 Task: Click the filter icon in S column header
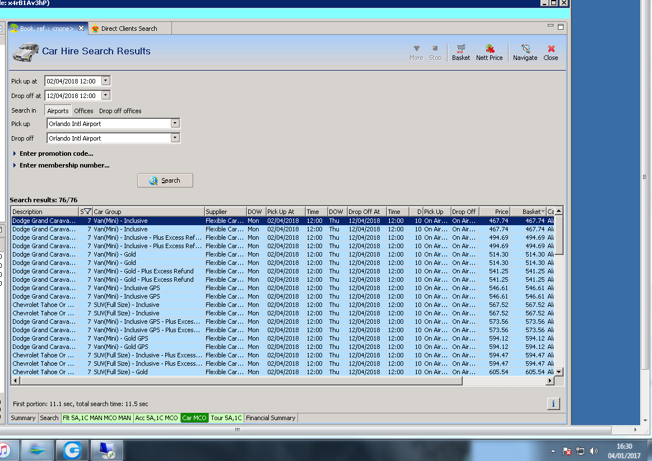coord(87,212)
